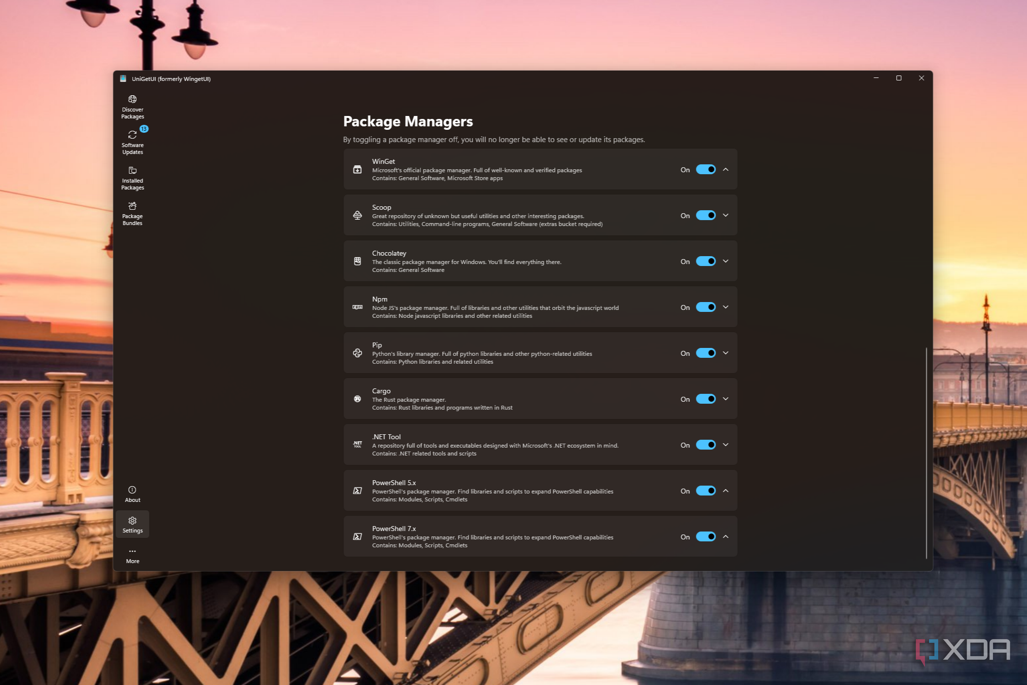The image size is (1027, 685).
Task: Expand the PowerShell 7.x section
Action: 725,536
